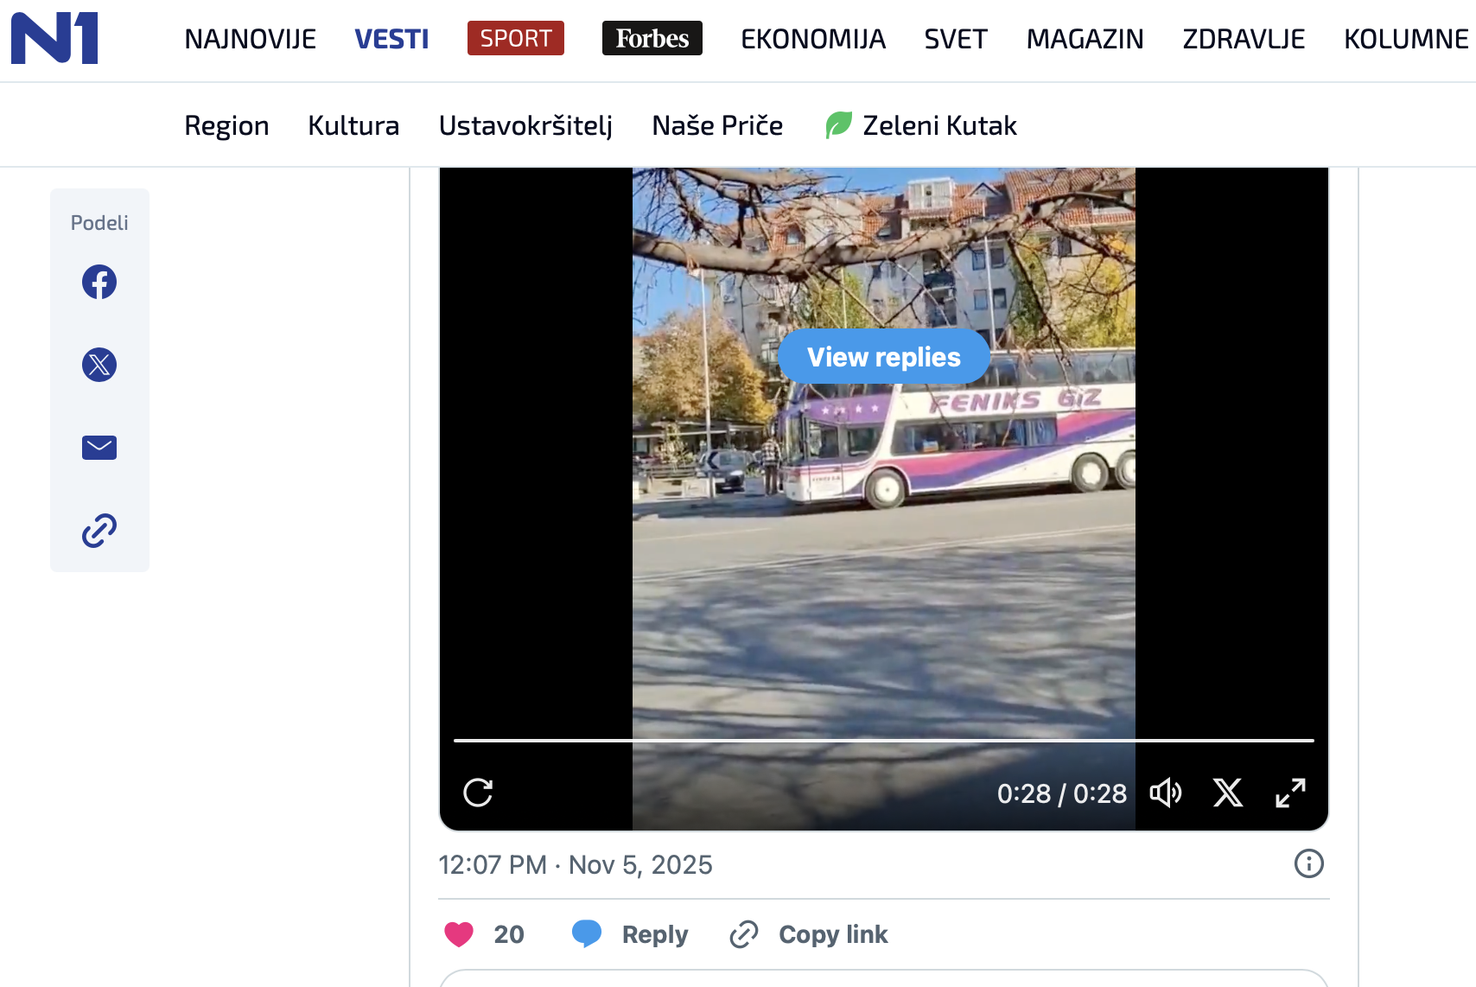Viewport: 1476px width, 987px height.
Task: Replay the embedded video
Action: 478,793
